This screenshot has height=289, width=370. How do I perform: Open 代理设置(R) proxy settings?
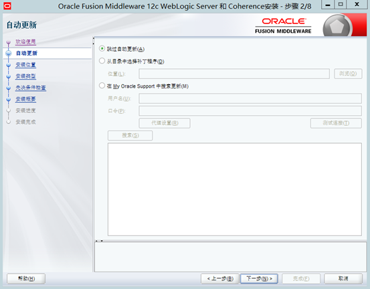pos(165,123)
